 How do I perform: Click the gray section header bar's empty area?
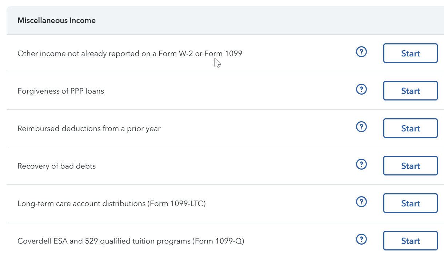(x=255, y=21)
